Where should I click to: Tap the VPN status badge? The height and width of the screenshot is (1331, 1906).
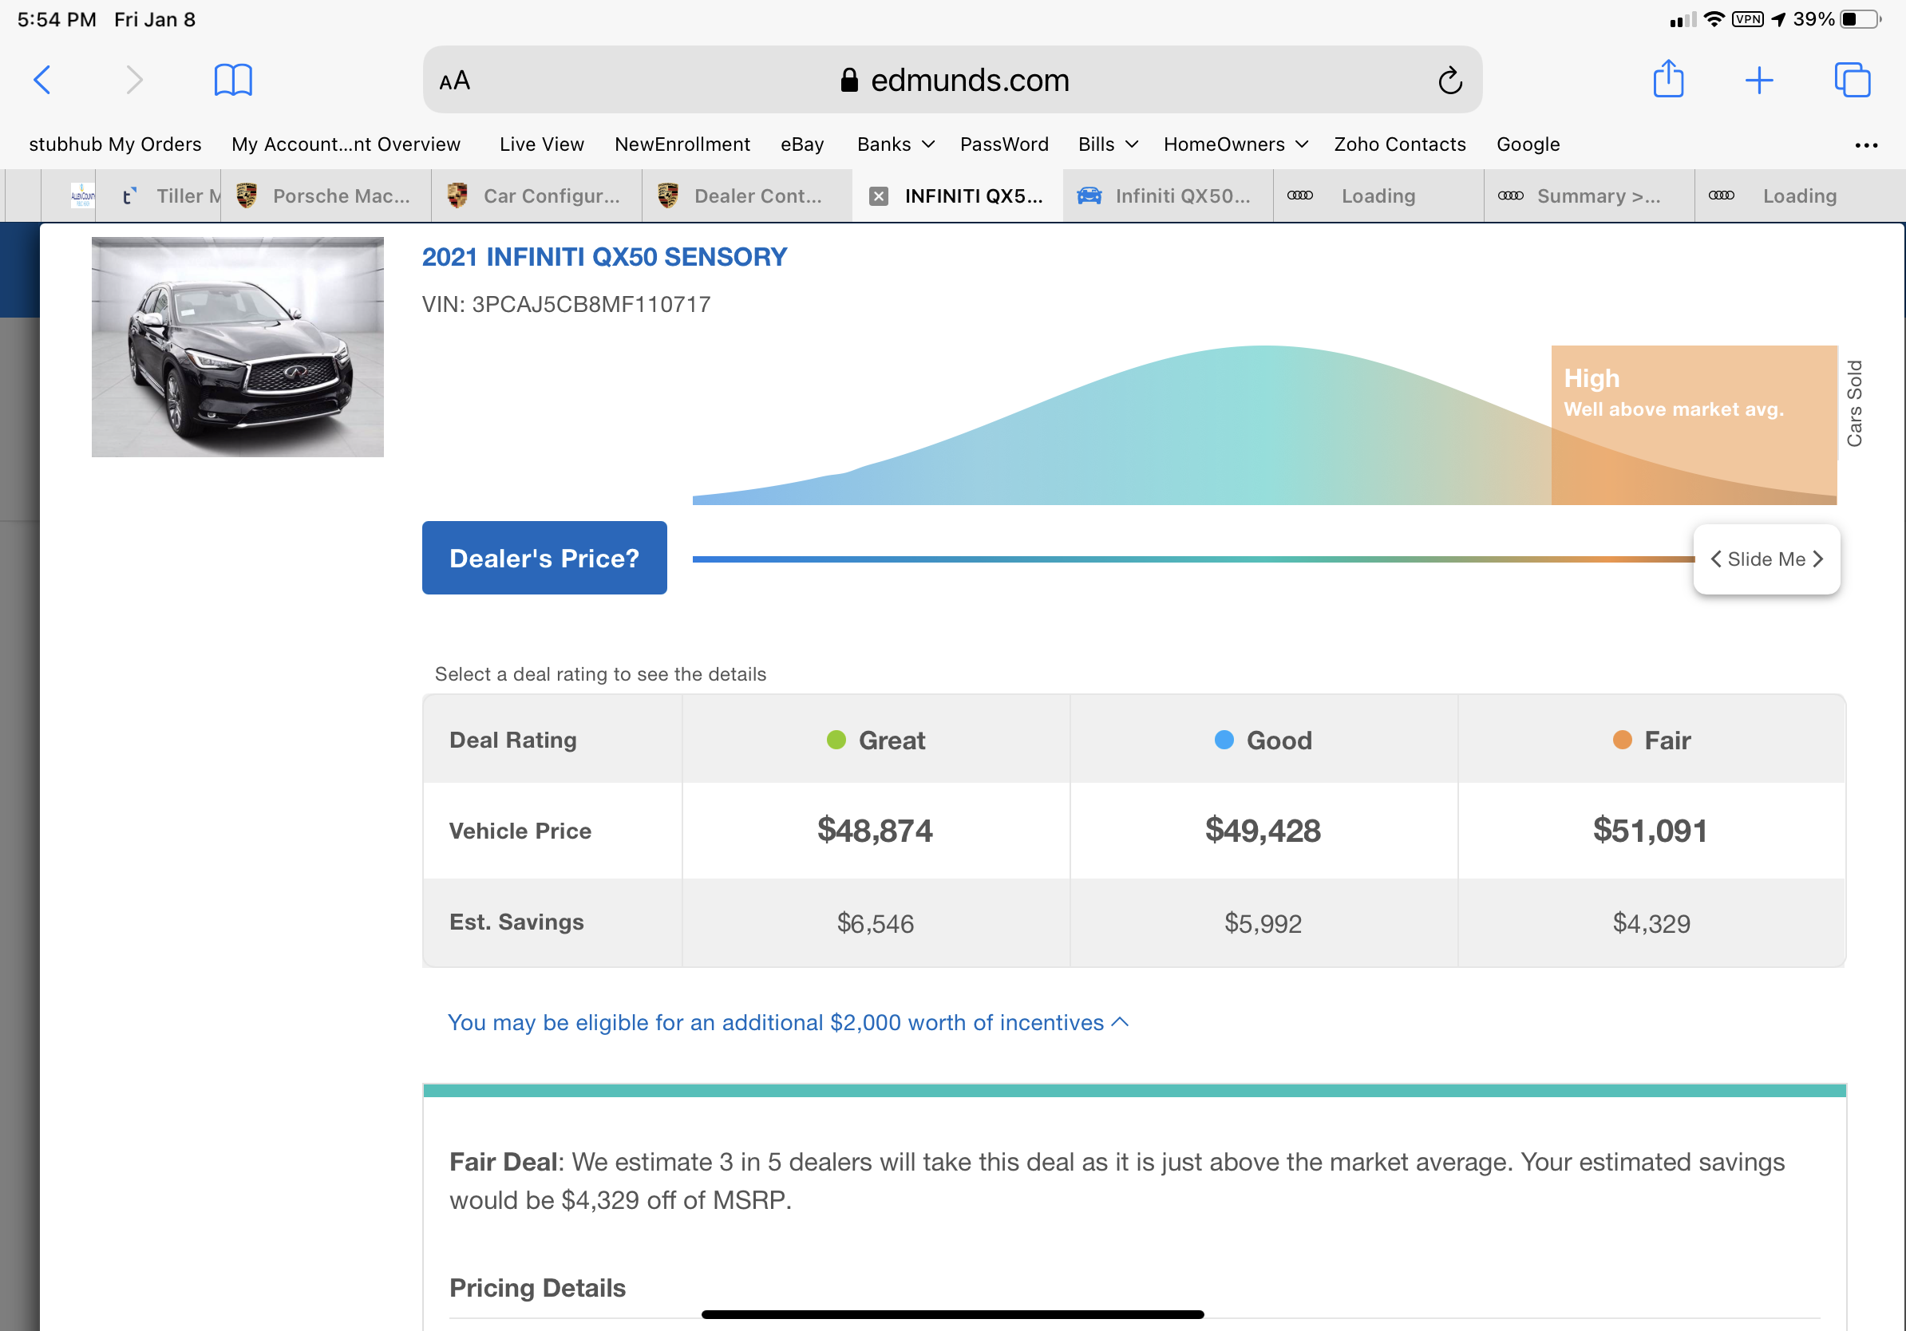pyautogui.click(x=1747, y=19)
